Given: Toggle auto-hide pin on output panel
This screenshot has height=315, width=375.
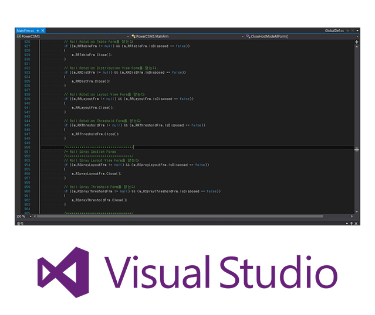Looking at the screenshot, I should pos(352,223).
